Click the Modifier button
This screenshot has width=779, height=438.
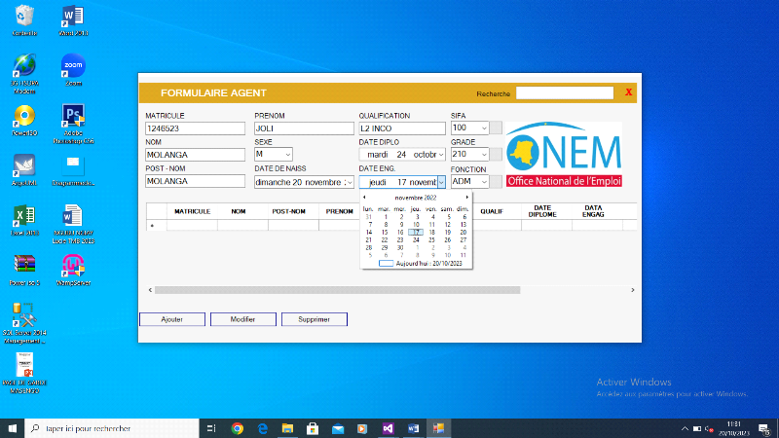tap(242, 319)
